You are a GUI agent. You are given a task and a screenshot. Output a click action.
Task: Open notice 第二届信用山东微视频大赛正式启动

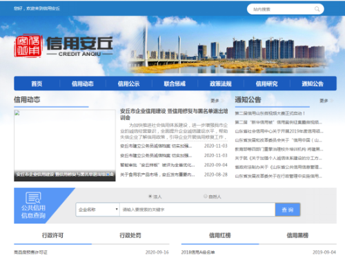[x=270, y=113]
